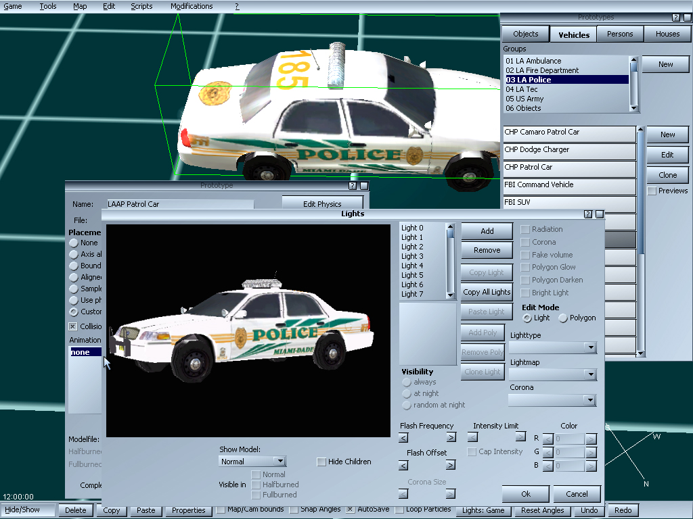Decrease the B color value
Screen dimensions: 693x519
pos(548,466)
